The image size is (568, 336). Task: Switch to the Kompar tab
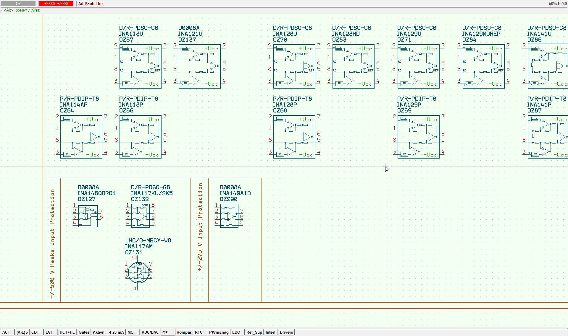184,332
